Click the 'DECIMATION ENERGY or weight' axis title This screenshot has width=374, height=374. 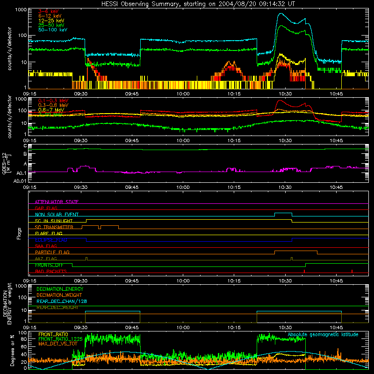pyautogui.click(x=7, y=303)
